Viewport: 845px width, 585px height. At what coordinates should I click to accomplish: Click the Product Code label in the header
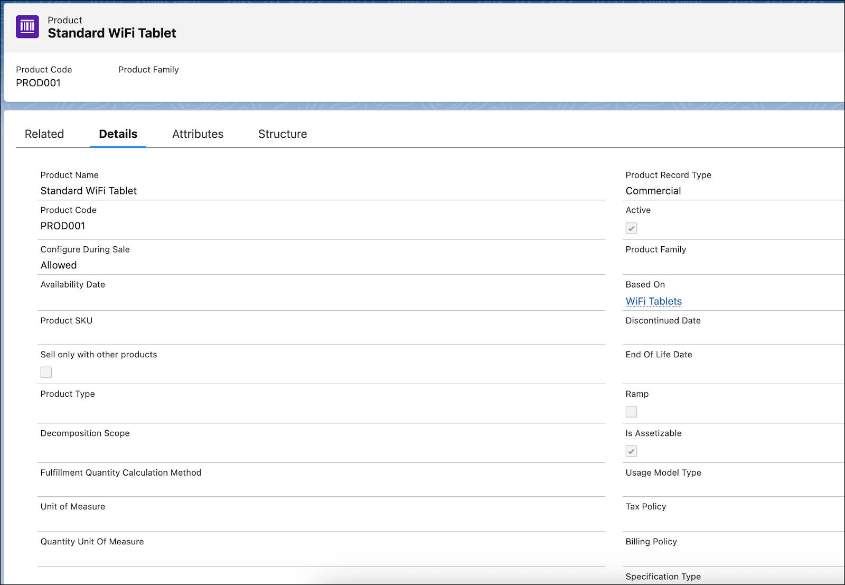pyautogui.click(x=44, y=70)
